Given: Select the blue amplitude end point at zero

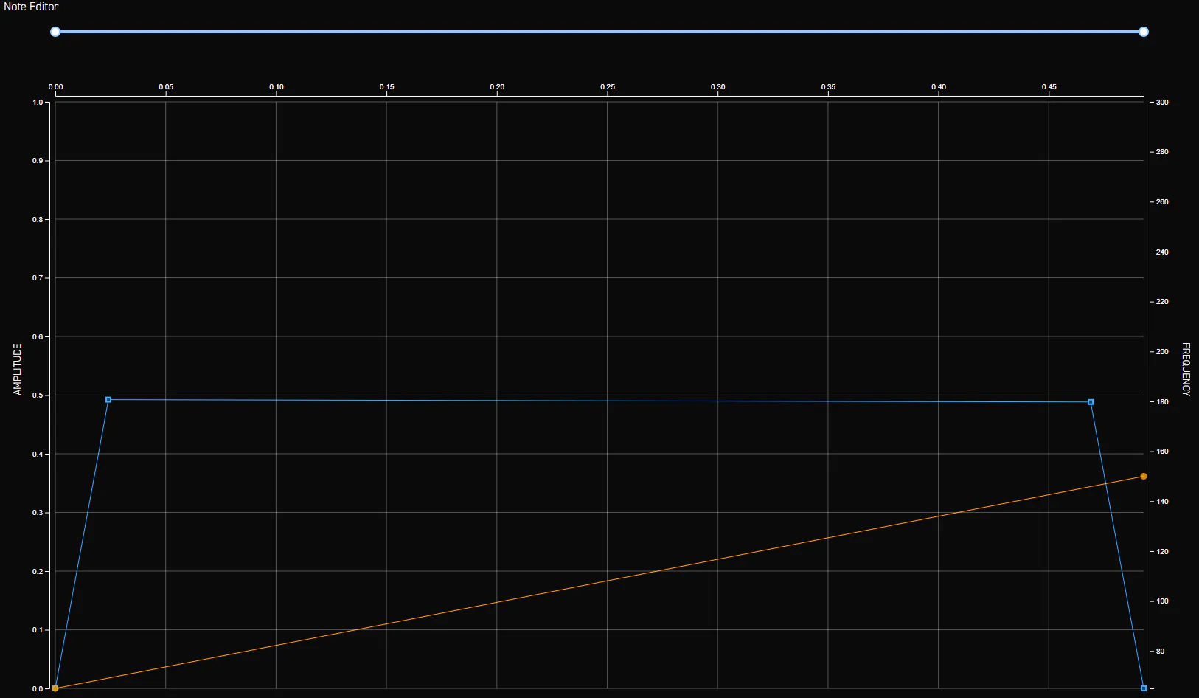Looking at the screenshot, I should [1144, 688].
